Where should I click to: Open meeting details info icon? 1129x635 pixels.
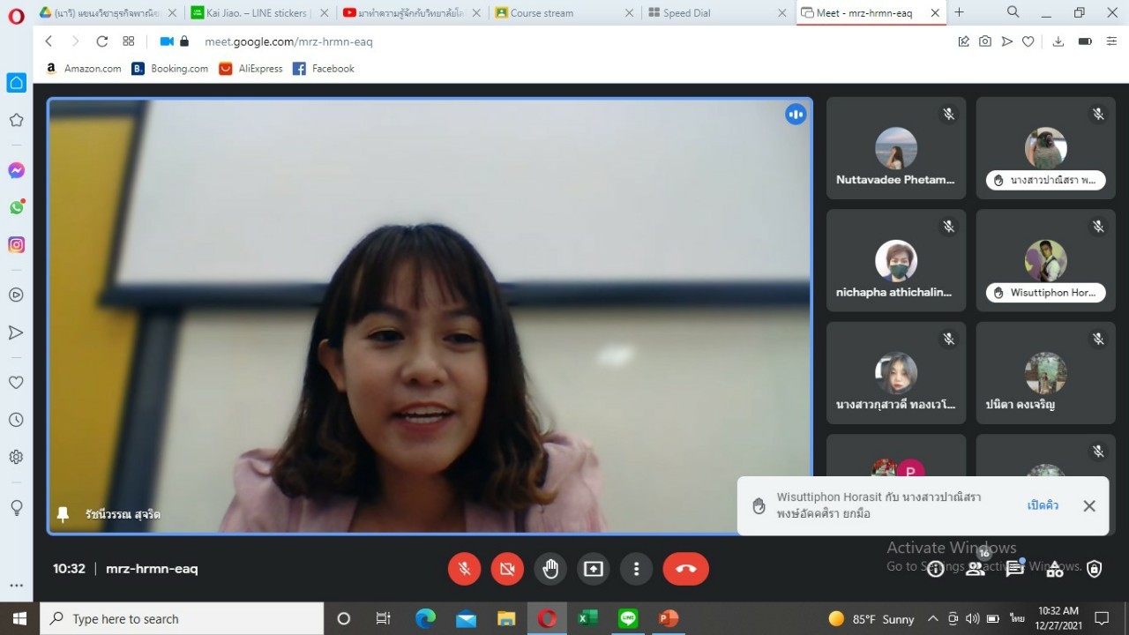(x=935, y=569)
